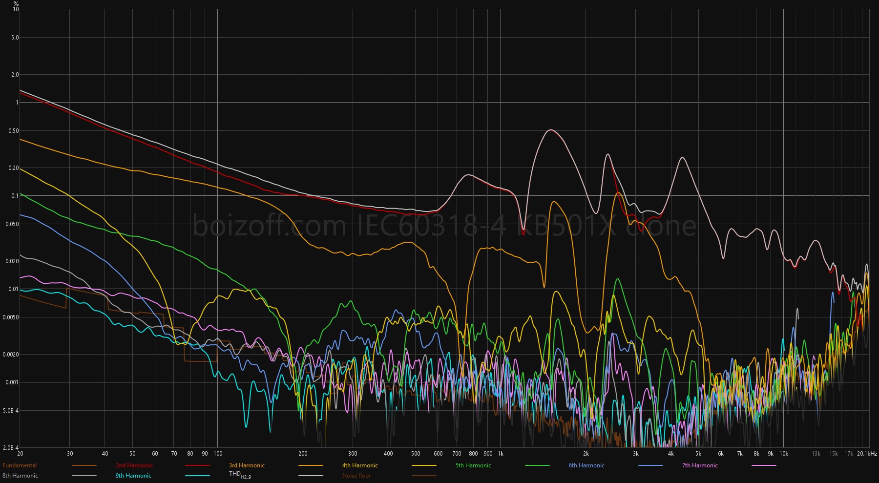Click the cyan 9th Harmonic line swatch
The height and width of the screenshot is (483, 879).
click(x=197, y=476)
